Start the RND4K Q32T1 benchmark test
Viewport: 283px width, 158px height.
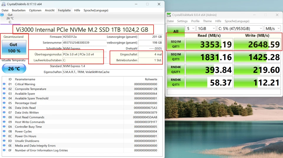[176, 69]
